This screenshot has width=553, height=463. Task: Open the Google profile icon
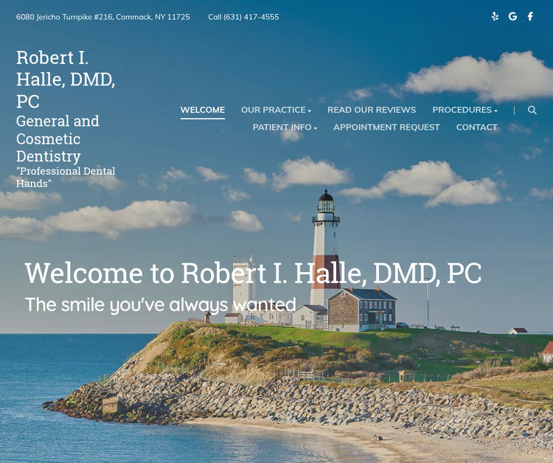click(512, 16)
